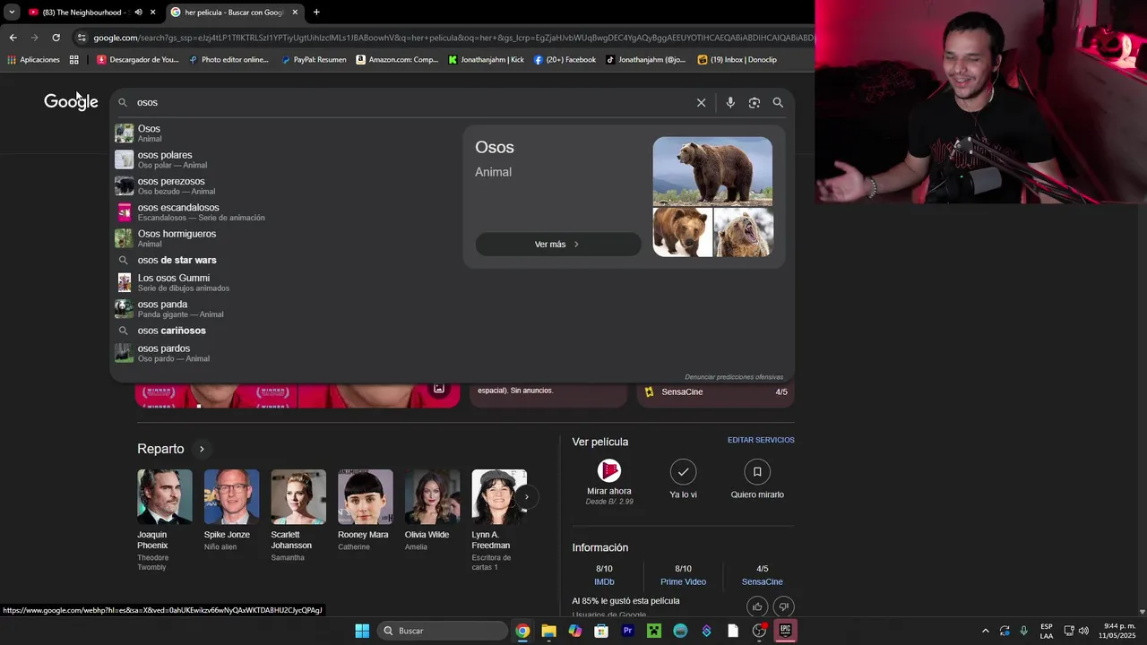This screenshot has height=645, width=1147.
Task: Open Premiere Pro from the taskbar
Action: click(627, 631)
